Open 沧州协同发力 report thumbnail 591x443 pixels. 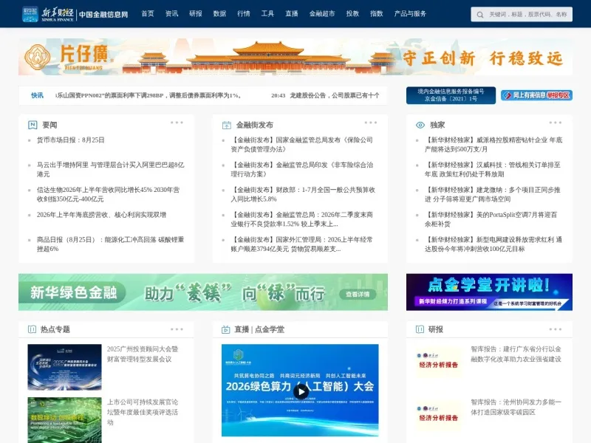coord(438,414)
